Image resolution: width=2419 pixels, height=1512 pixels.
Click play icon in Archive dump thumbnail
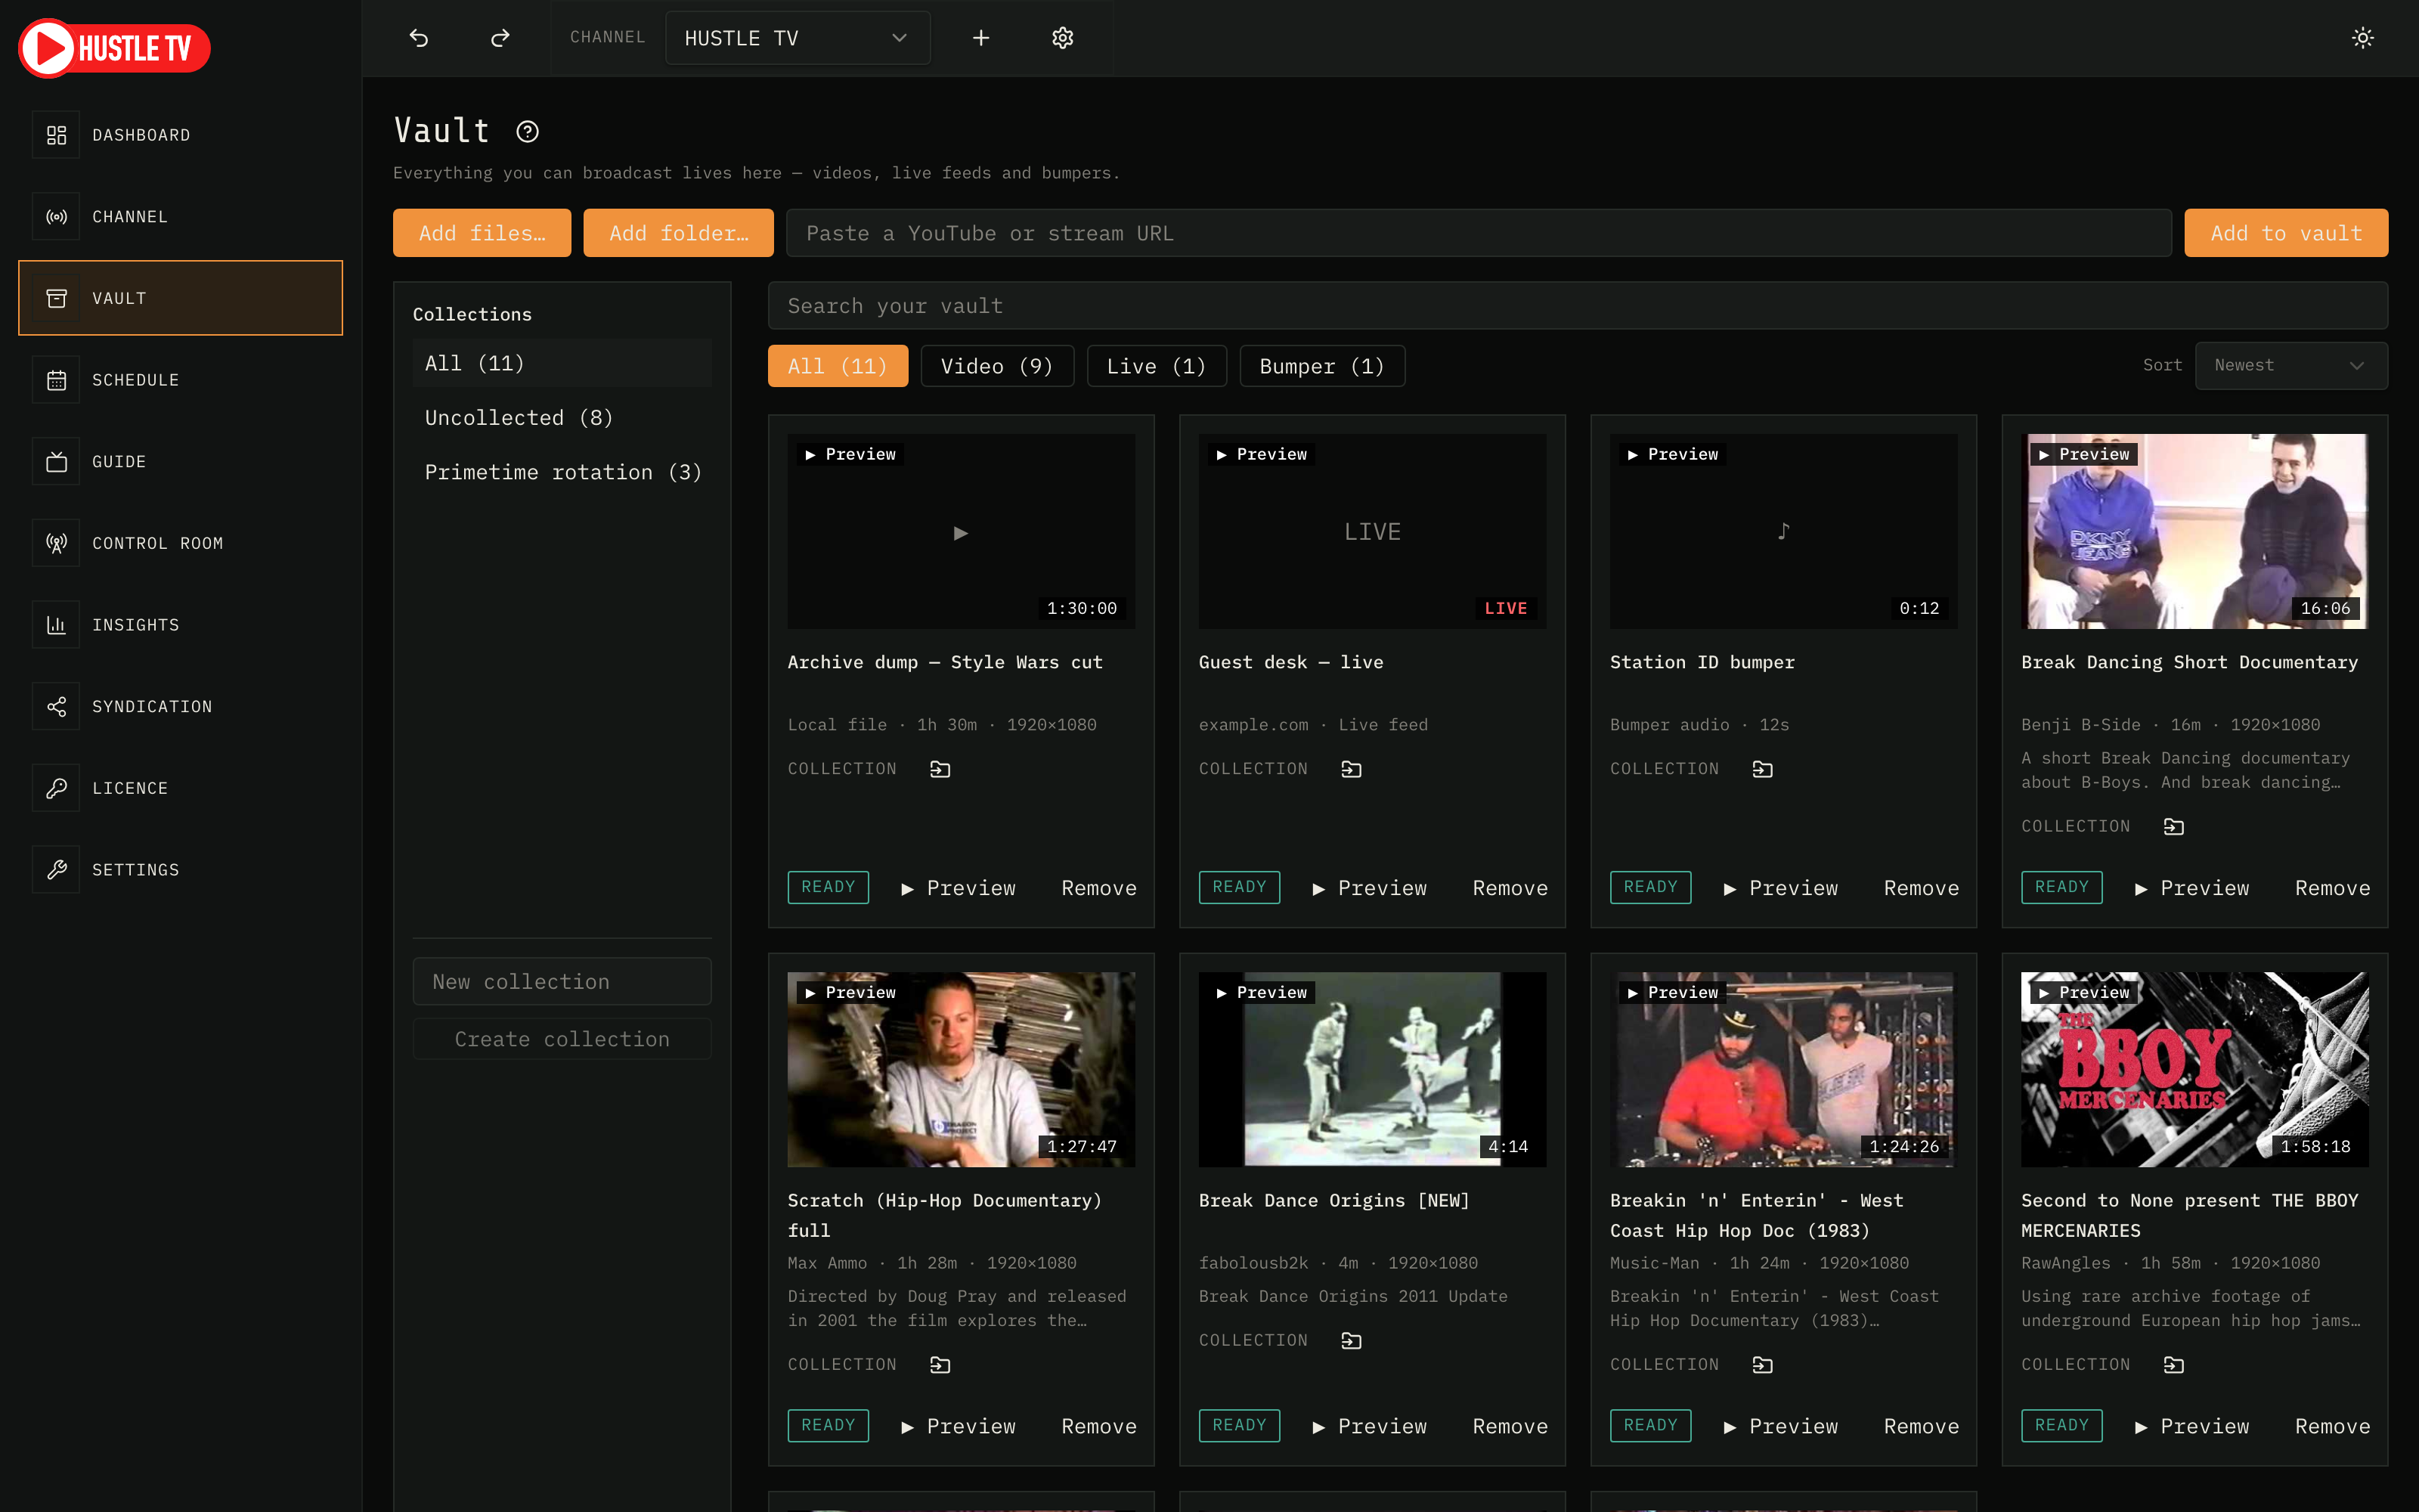pos(961,533)
